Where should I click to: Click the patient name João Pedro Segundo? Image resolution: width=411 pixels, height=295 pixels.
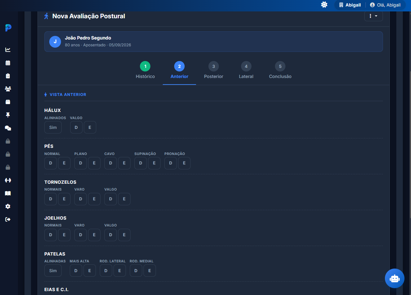88,38
